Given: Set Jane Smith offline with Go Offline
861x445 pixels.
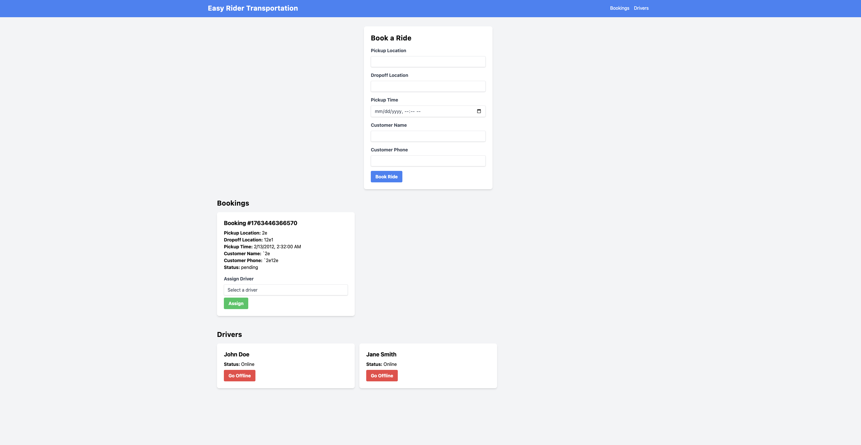Looking at the screenshot, I should 382,375.
